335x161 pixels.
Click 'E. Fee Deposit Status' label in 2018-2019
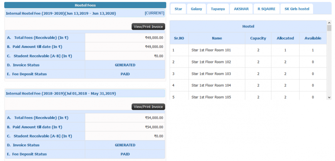pyautogui.click(x=27, y=154)
